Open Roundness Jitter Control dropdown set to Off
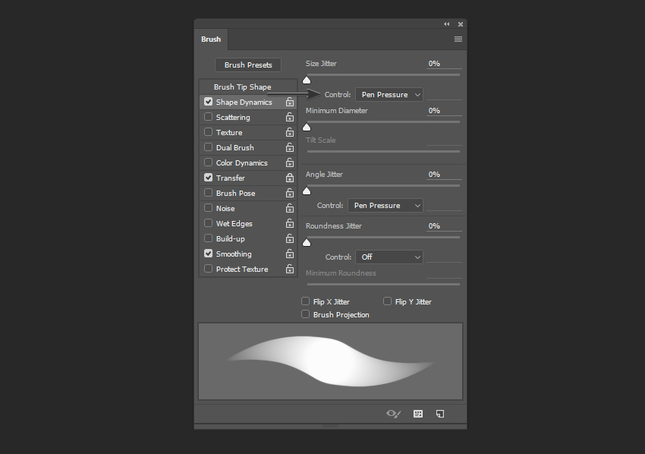Viewport: 645px width, 454px height. (x=389, y=257)
